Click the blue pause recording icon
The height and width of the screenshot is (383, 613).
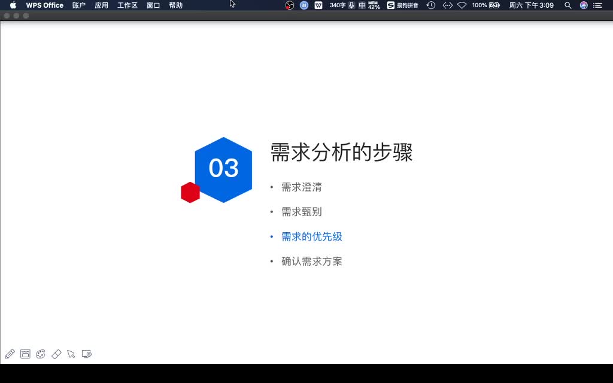pyautogui.click(x=304, y=5)
